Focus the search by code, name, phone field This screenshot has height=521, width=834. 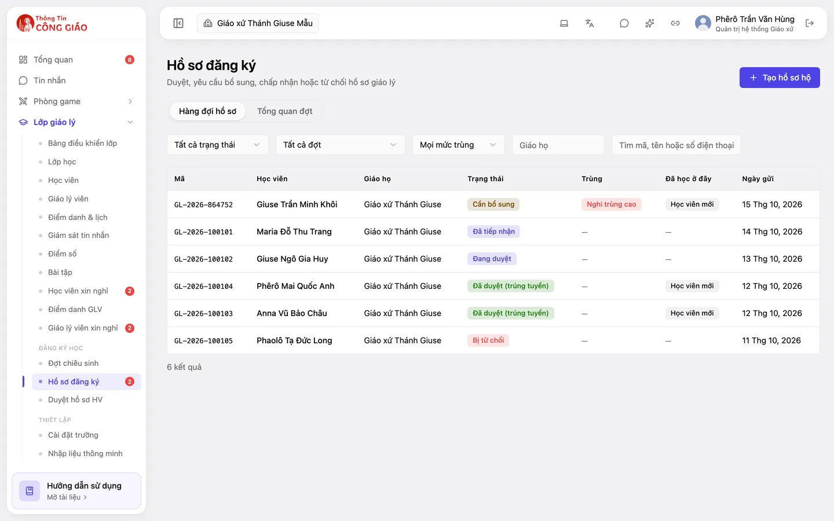click(x=676, y=145)
